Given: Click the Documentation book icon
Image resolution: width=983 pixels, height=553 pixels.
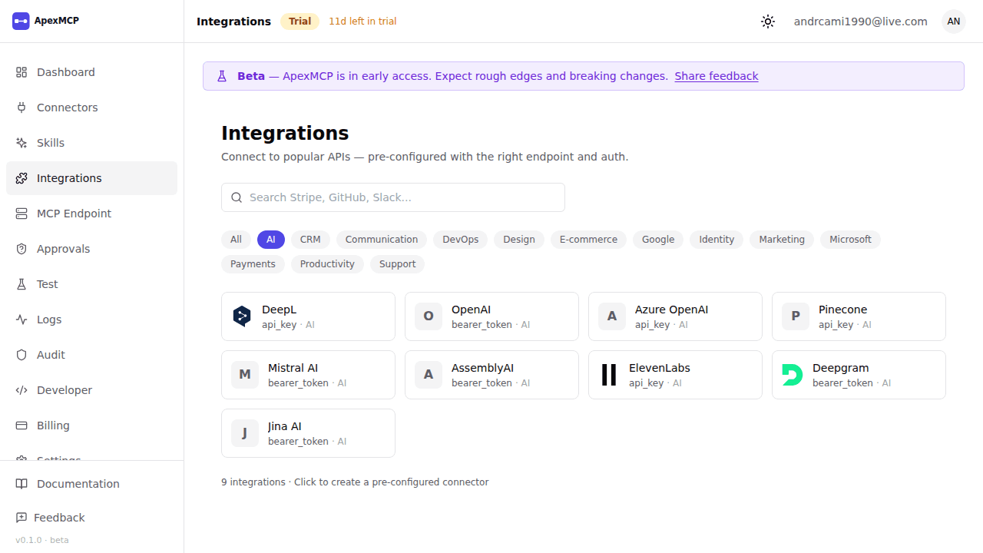Looking at the screenshot, I should 22,484.
